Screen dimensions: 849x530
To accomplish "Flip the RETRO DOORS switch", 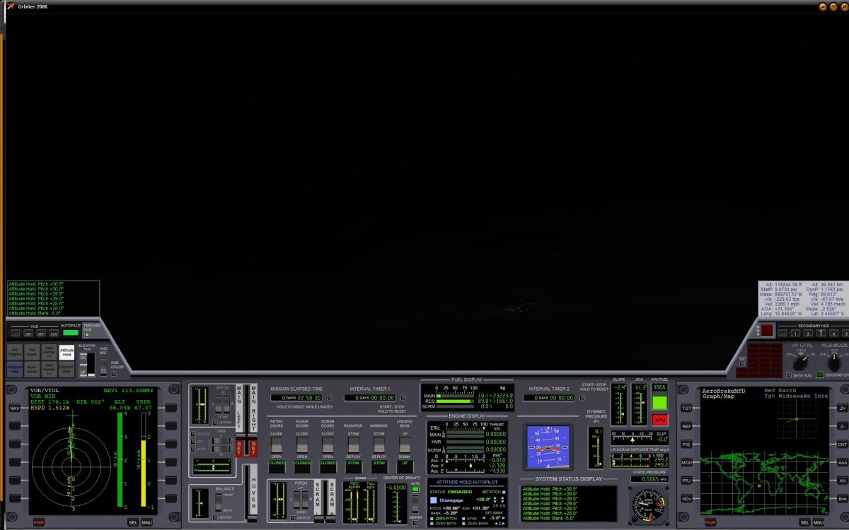I will pyautogui.click(x=277, y=445).
